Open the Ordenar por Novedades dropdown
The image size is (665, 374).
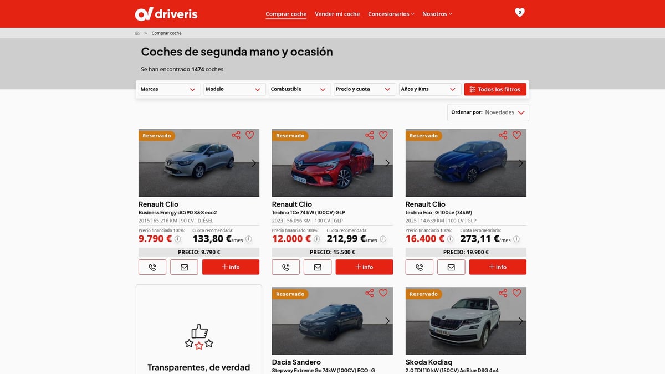[x=488, y=112]
